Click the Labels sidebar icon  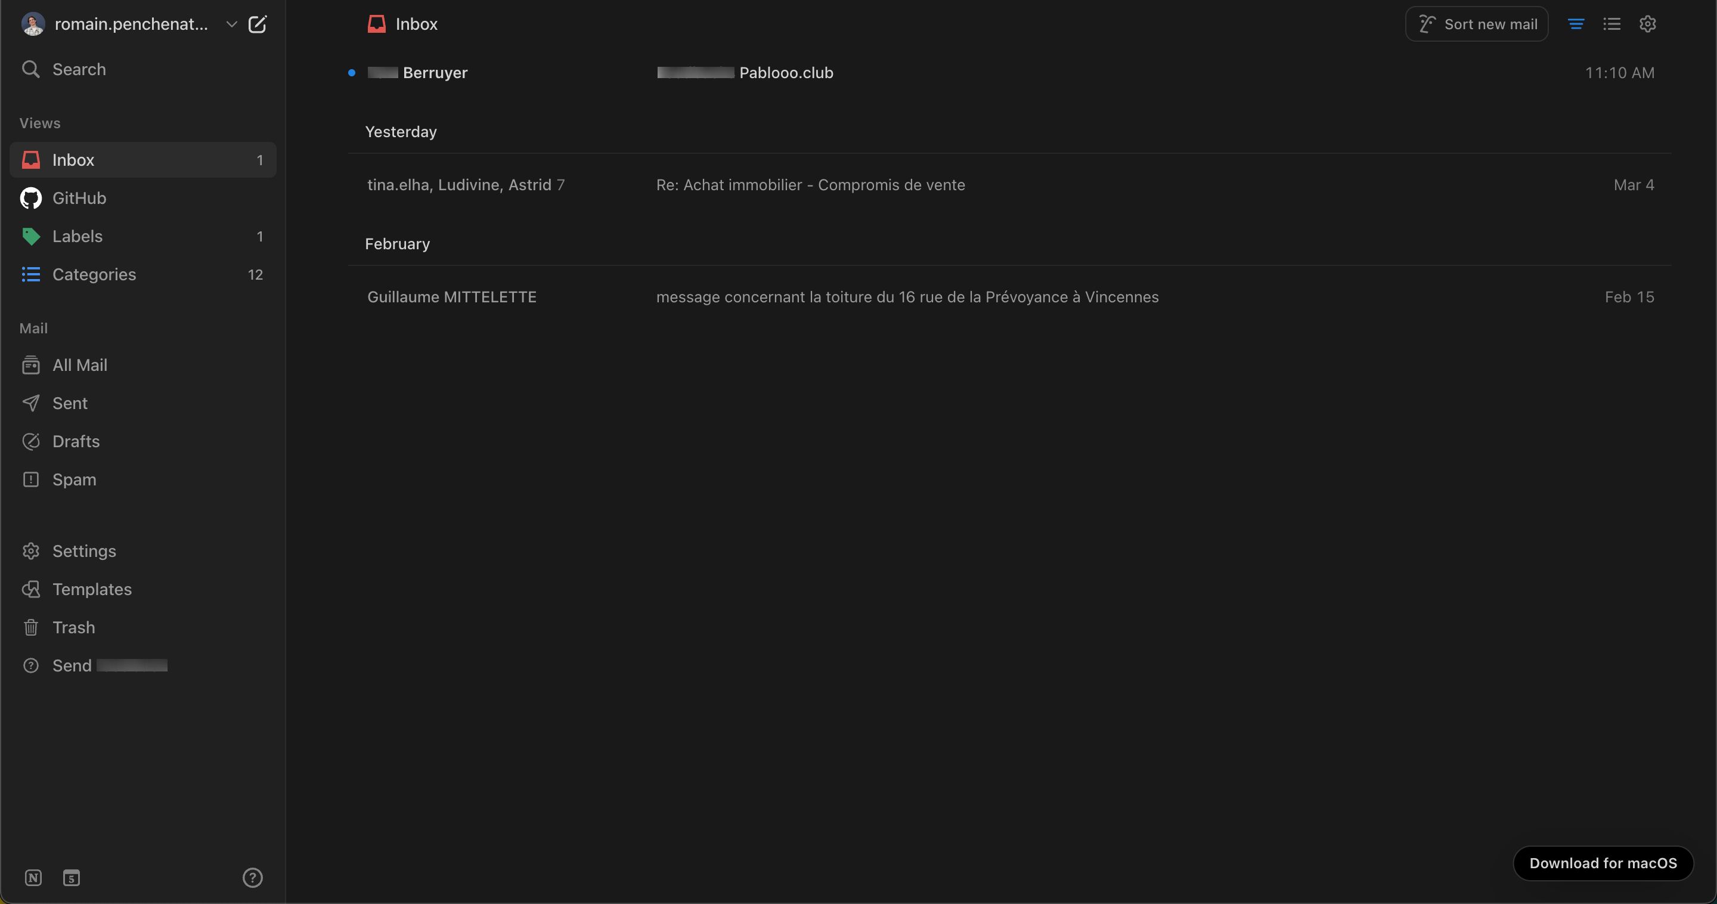[x=30, y=236]
